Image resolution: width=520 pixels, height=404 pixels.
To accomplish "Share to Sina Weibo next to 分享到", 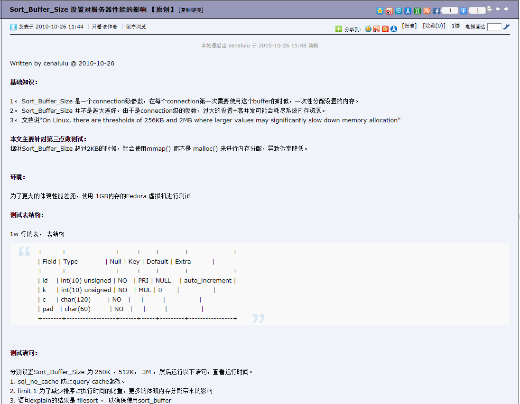I will pos(377,29).
